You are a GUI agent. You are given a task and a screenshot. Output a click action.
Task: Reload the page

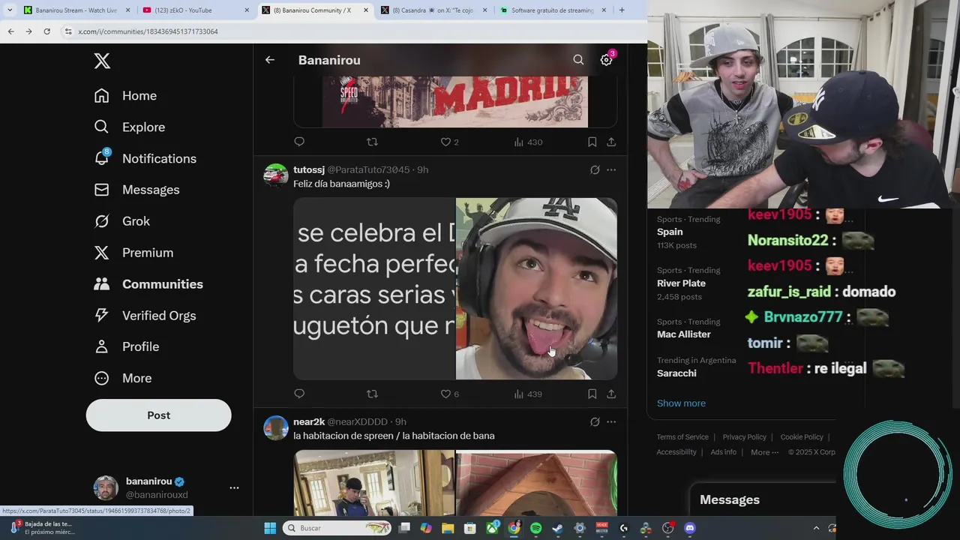coord(46,31)
